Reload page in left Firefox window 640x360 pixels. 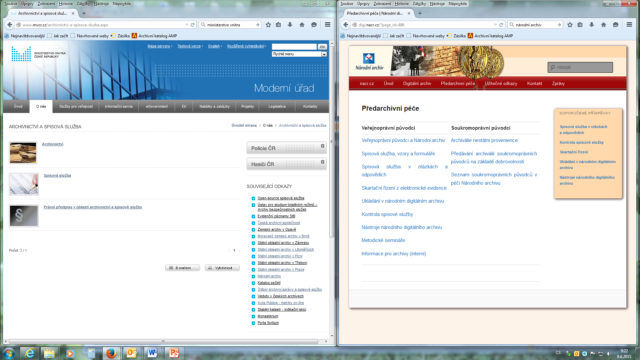(192, 25)
